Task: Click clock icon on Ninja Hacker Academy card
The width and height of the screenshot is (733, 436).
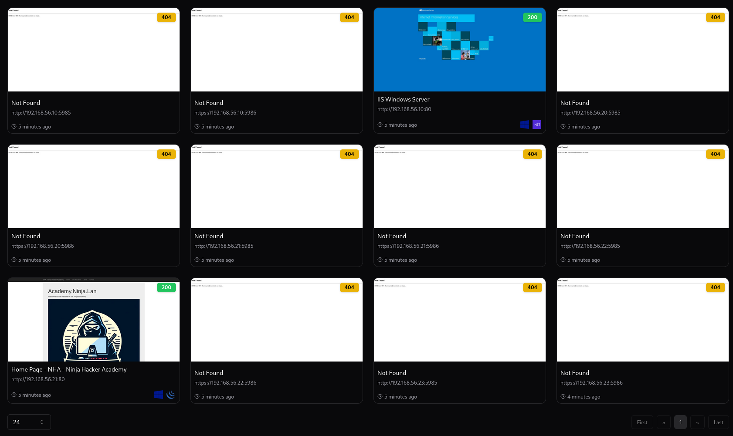Action: 14,395
